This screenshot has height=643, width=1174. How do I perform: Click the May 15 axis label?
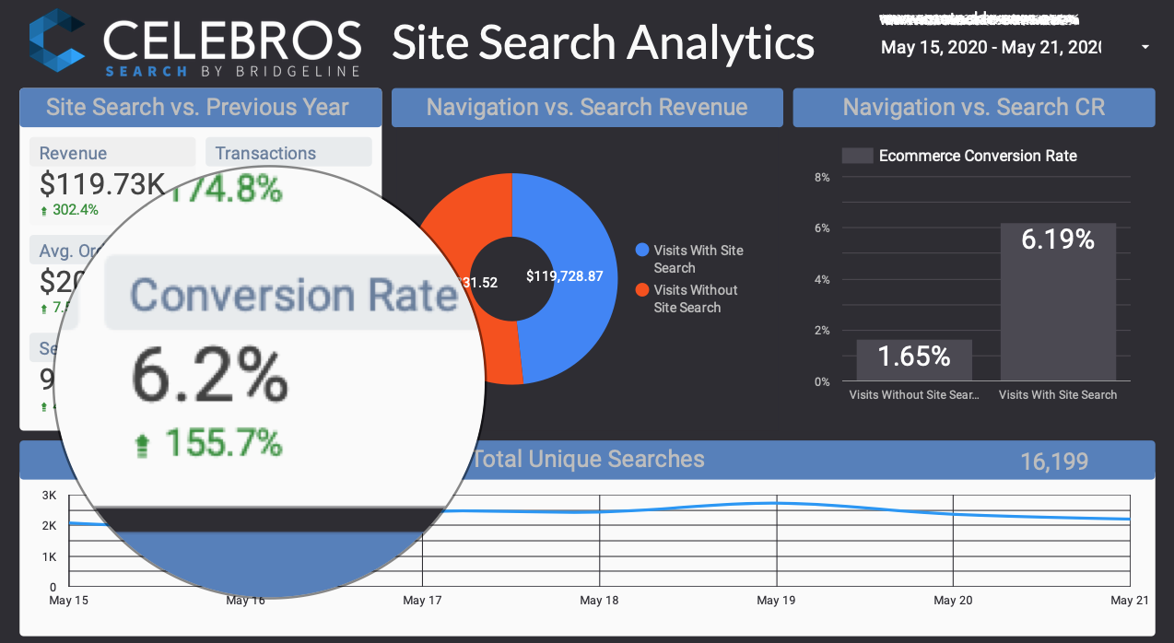[68, 601]
